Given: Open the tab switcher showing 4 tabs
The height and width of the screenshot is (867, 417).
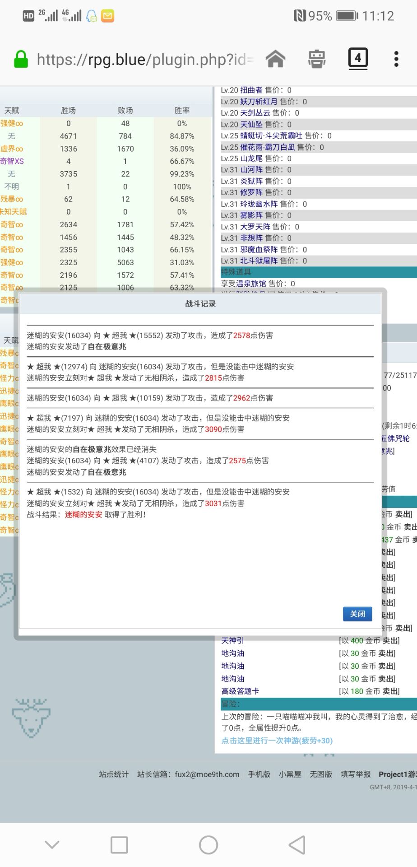Looking at the screenshot, I should point(358,58).
